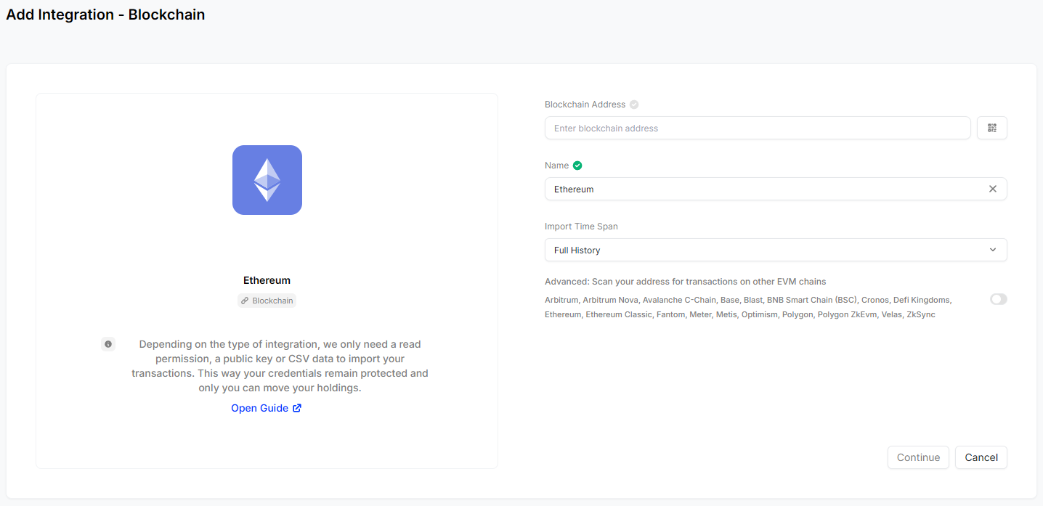This screenshot has height=506, width=1043.
Task: Click the info icon beside the credentials note
Action: click(x=107, y=343)
